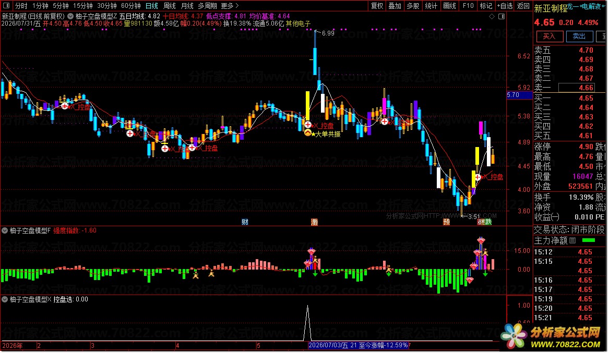Screen dimensions: 609x353
Task: Click the left panel toggle icon in the top bar
Action: (x=6, y=5)
